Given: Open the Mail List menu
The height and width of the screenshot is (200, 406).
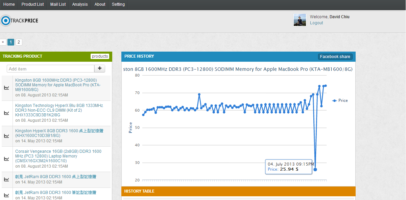Looking at the screenshot, I should point(58,4).
